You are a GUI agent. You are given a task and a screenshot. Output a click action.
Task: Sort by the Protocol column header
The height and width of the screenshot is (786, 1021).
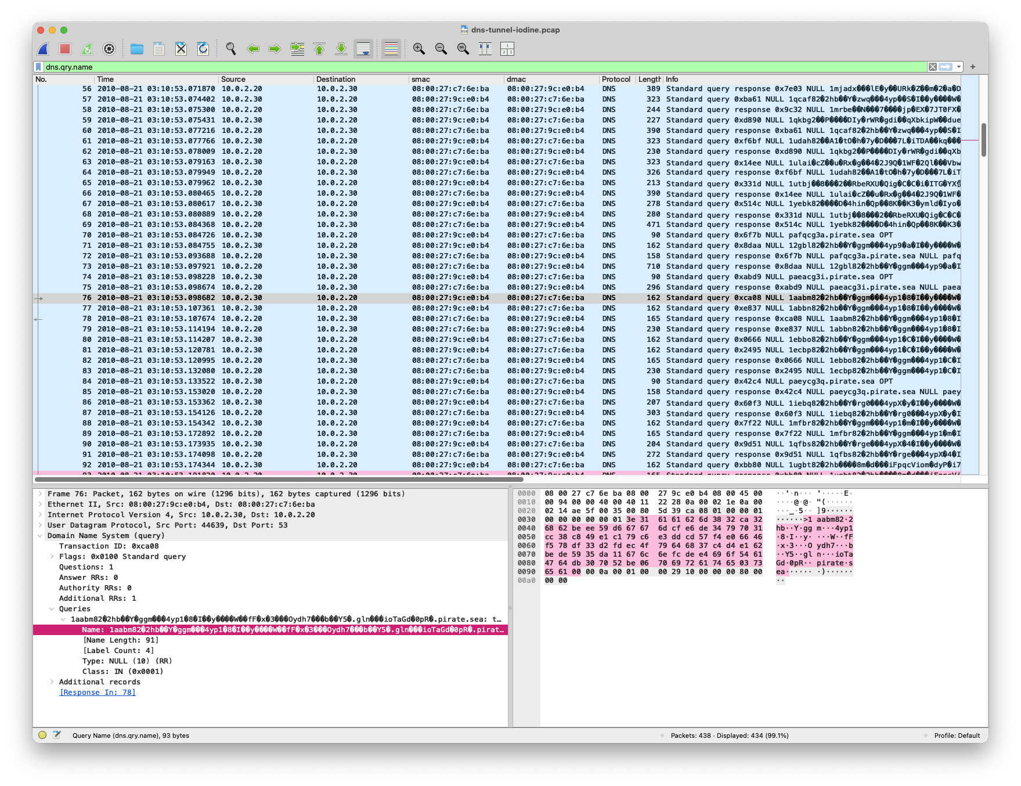[618, 80]
